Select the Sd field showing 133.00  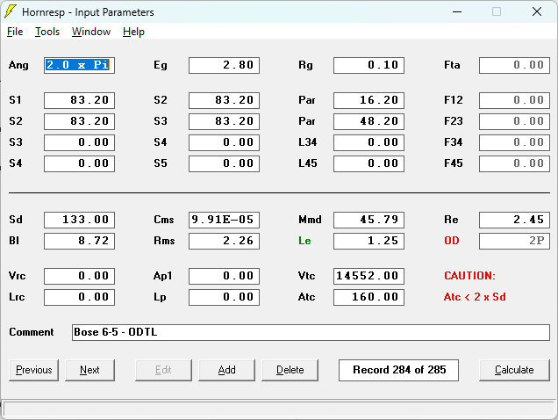click(x=79, y=220)
